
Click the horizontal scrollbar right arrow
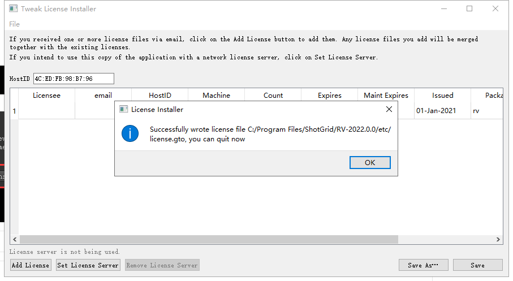(x=498, y=240)
